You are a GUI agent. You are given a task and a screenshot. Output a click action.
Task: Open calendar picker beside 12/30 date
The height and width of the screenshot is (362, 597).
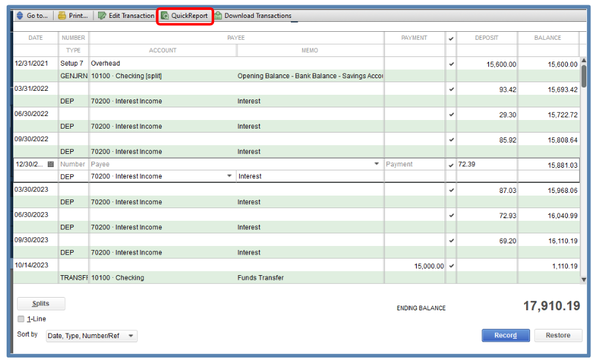[50, 164]
